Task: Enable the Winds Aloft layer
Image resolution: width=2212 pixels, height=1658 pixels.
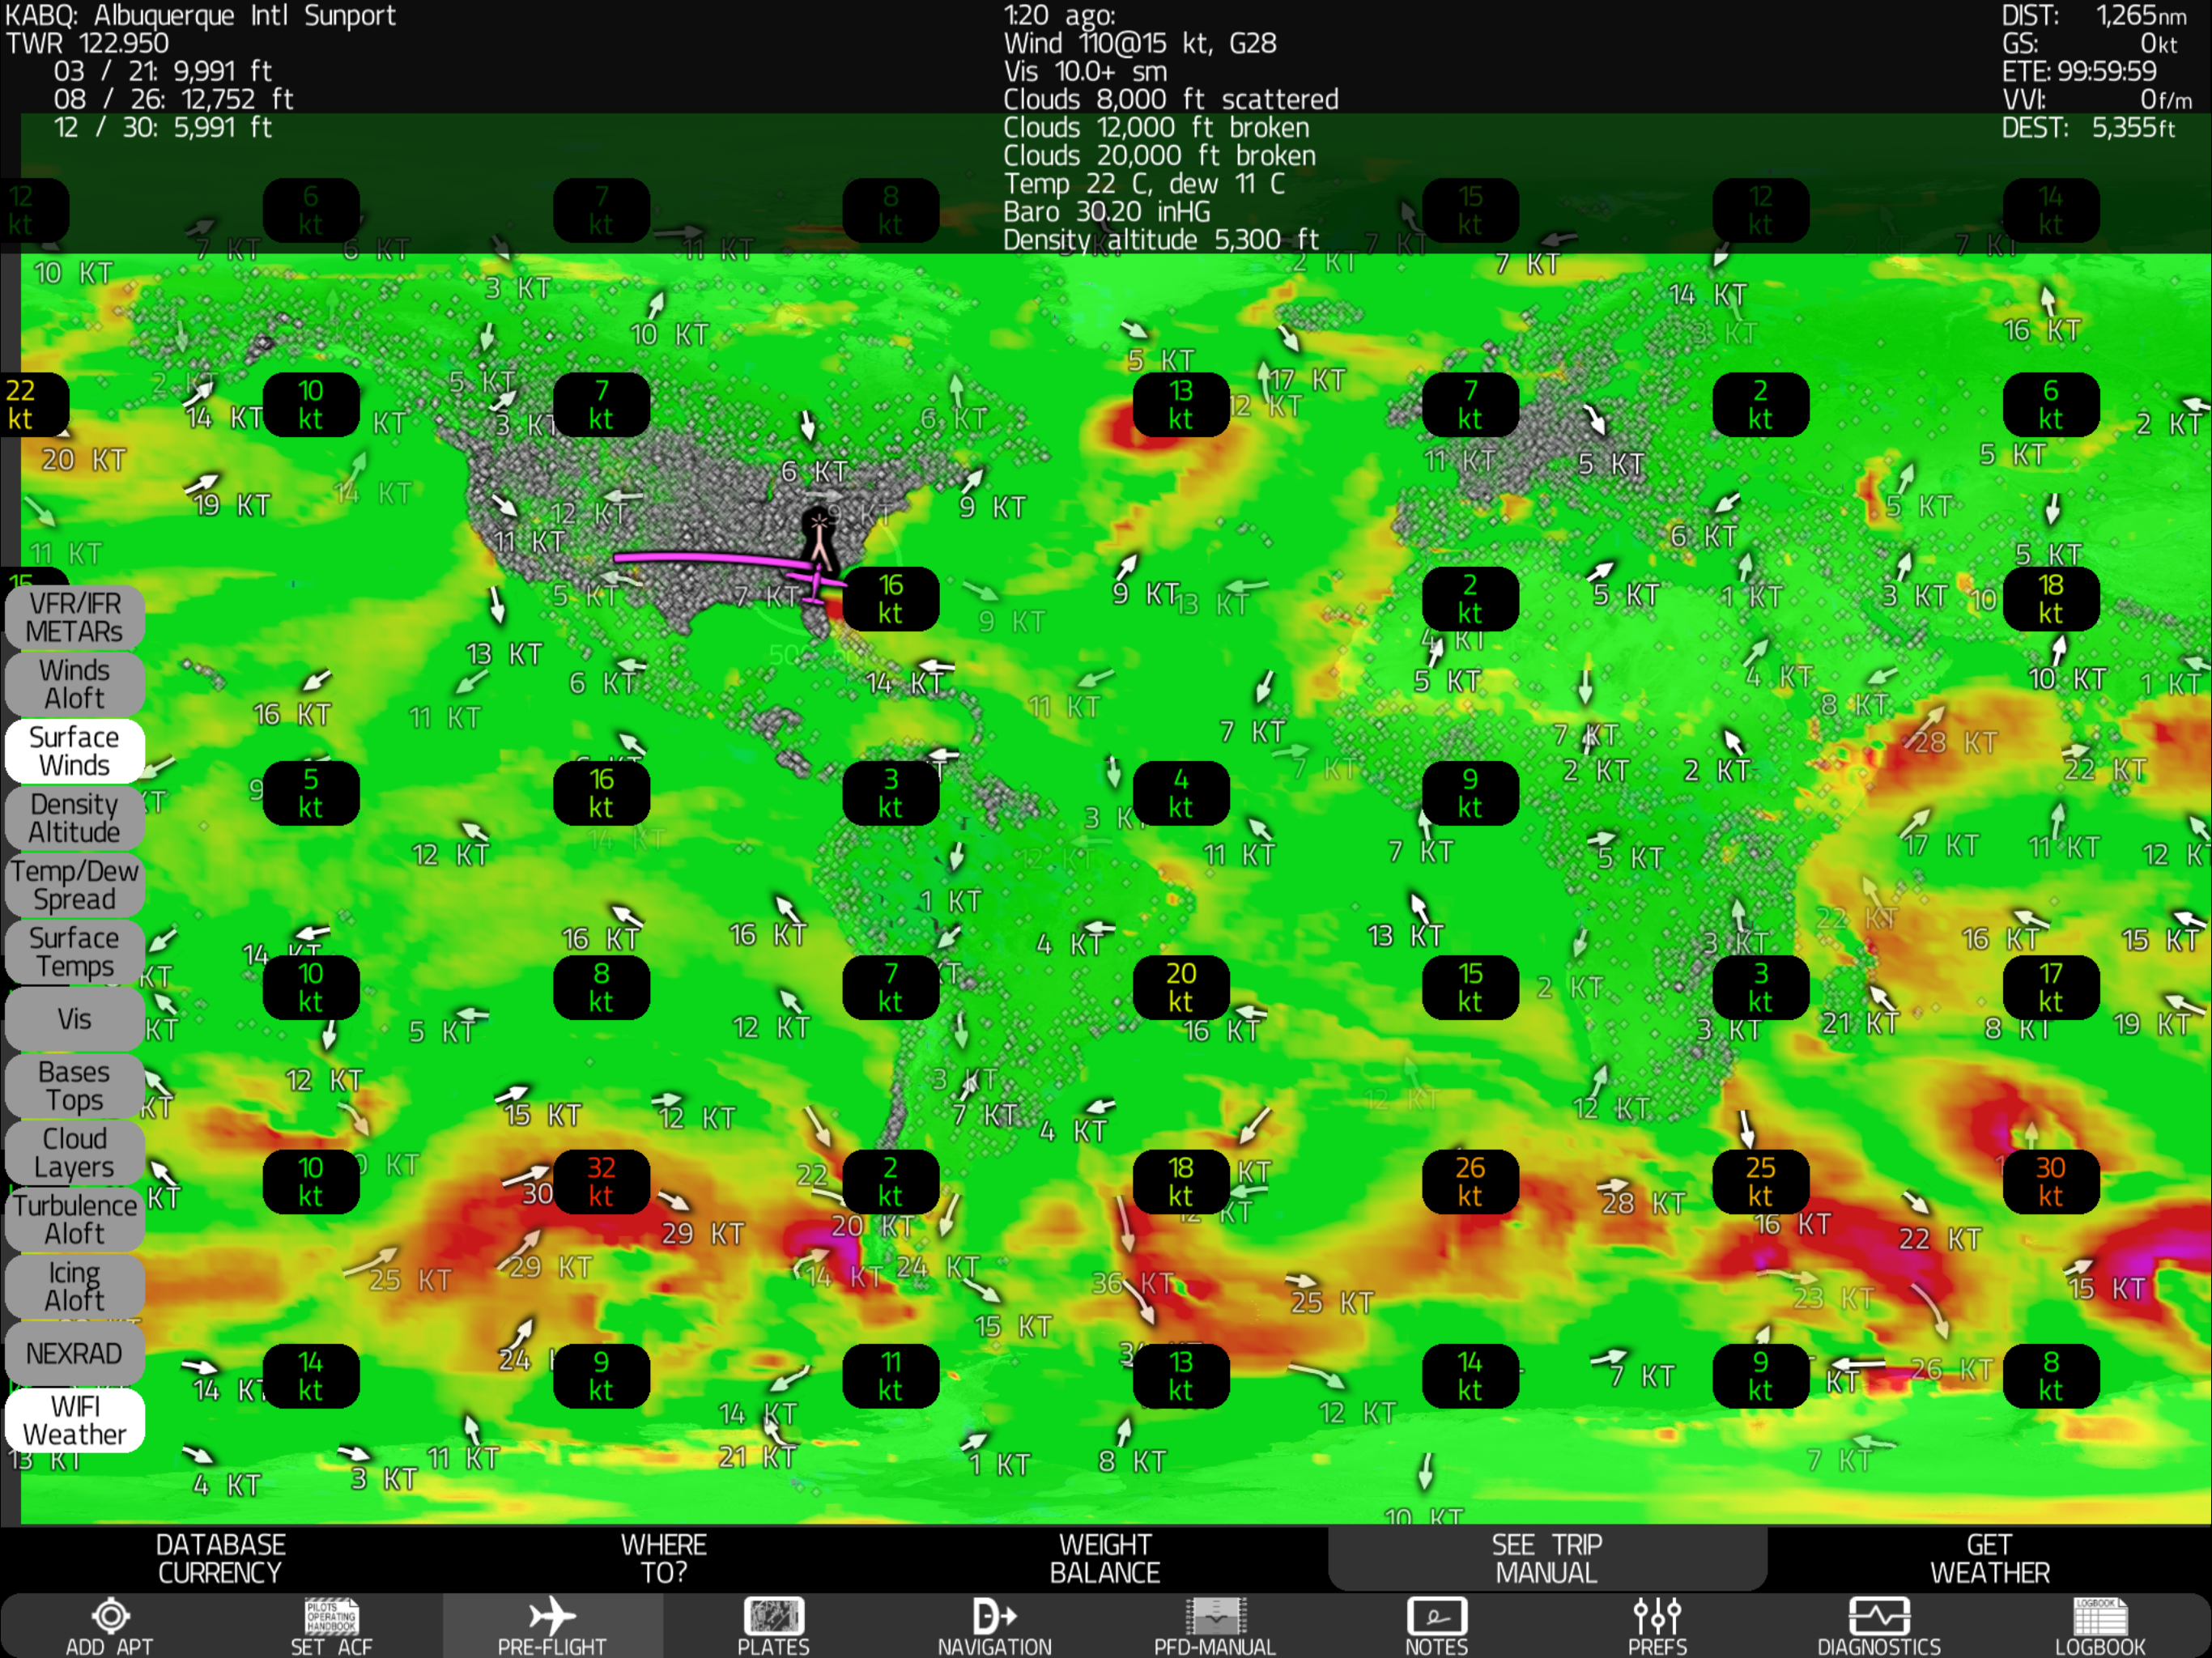Action: coord(75,684)
